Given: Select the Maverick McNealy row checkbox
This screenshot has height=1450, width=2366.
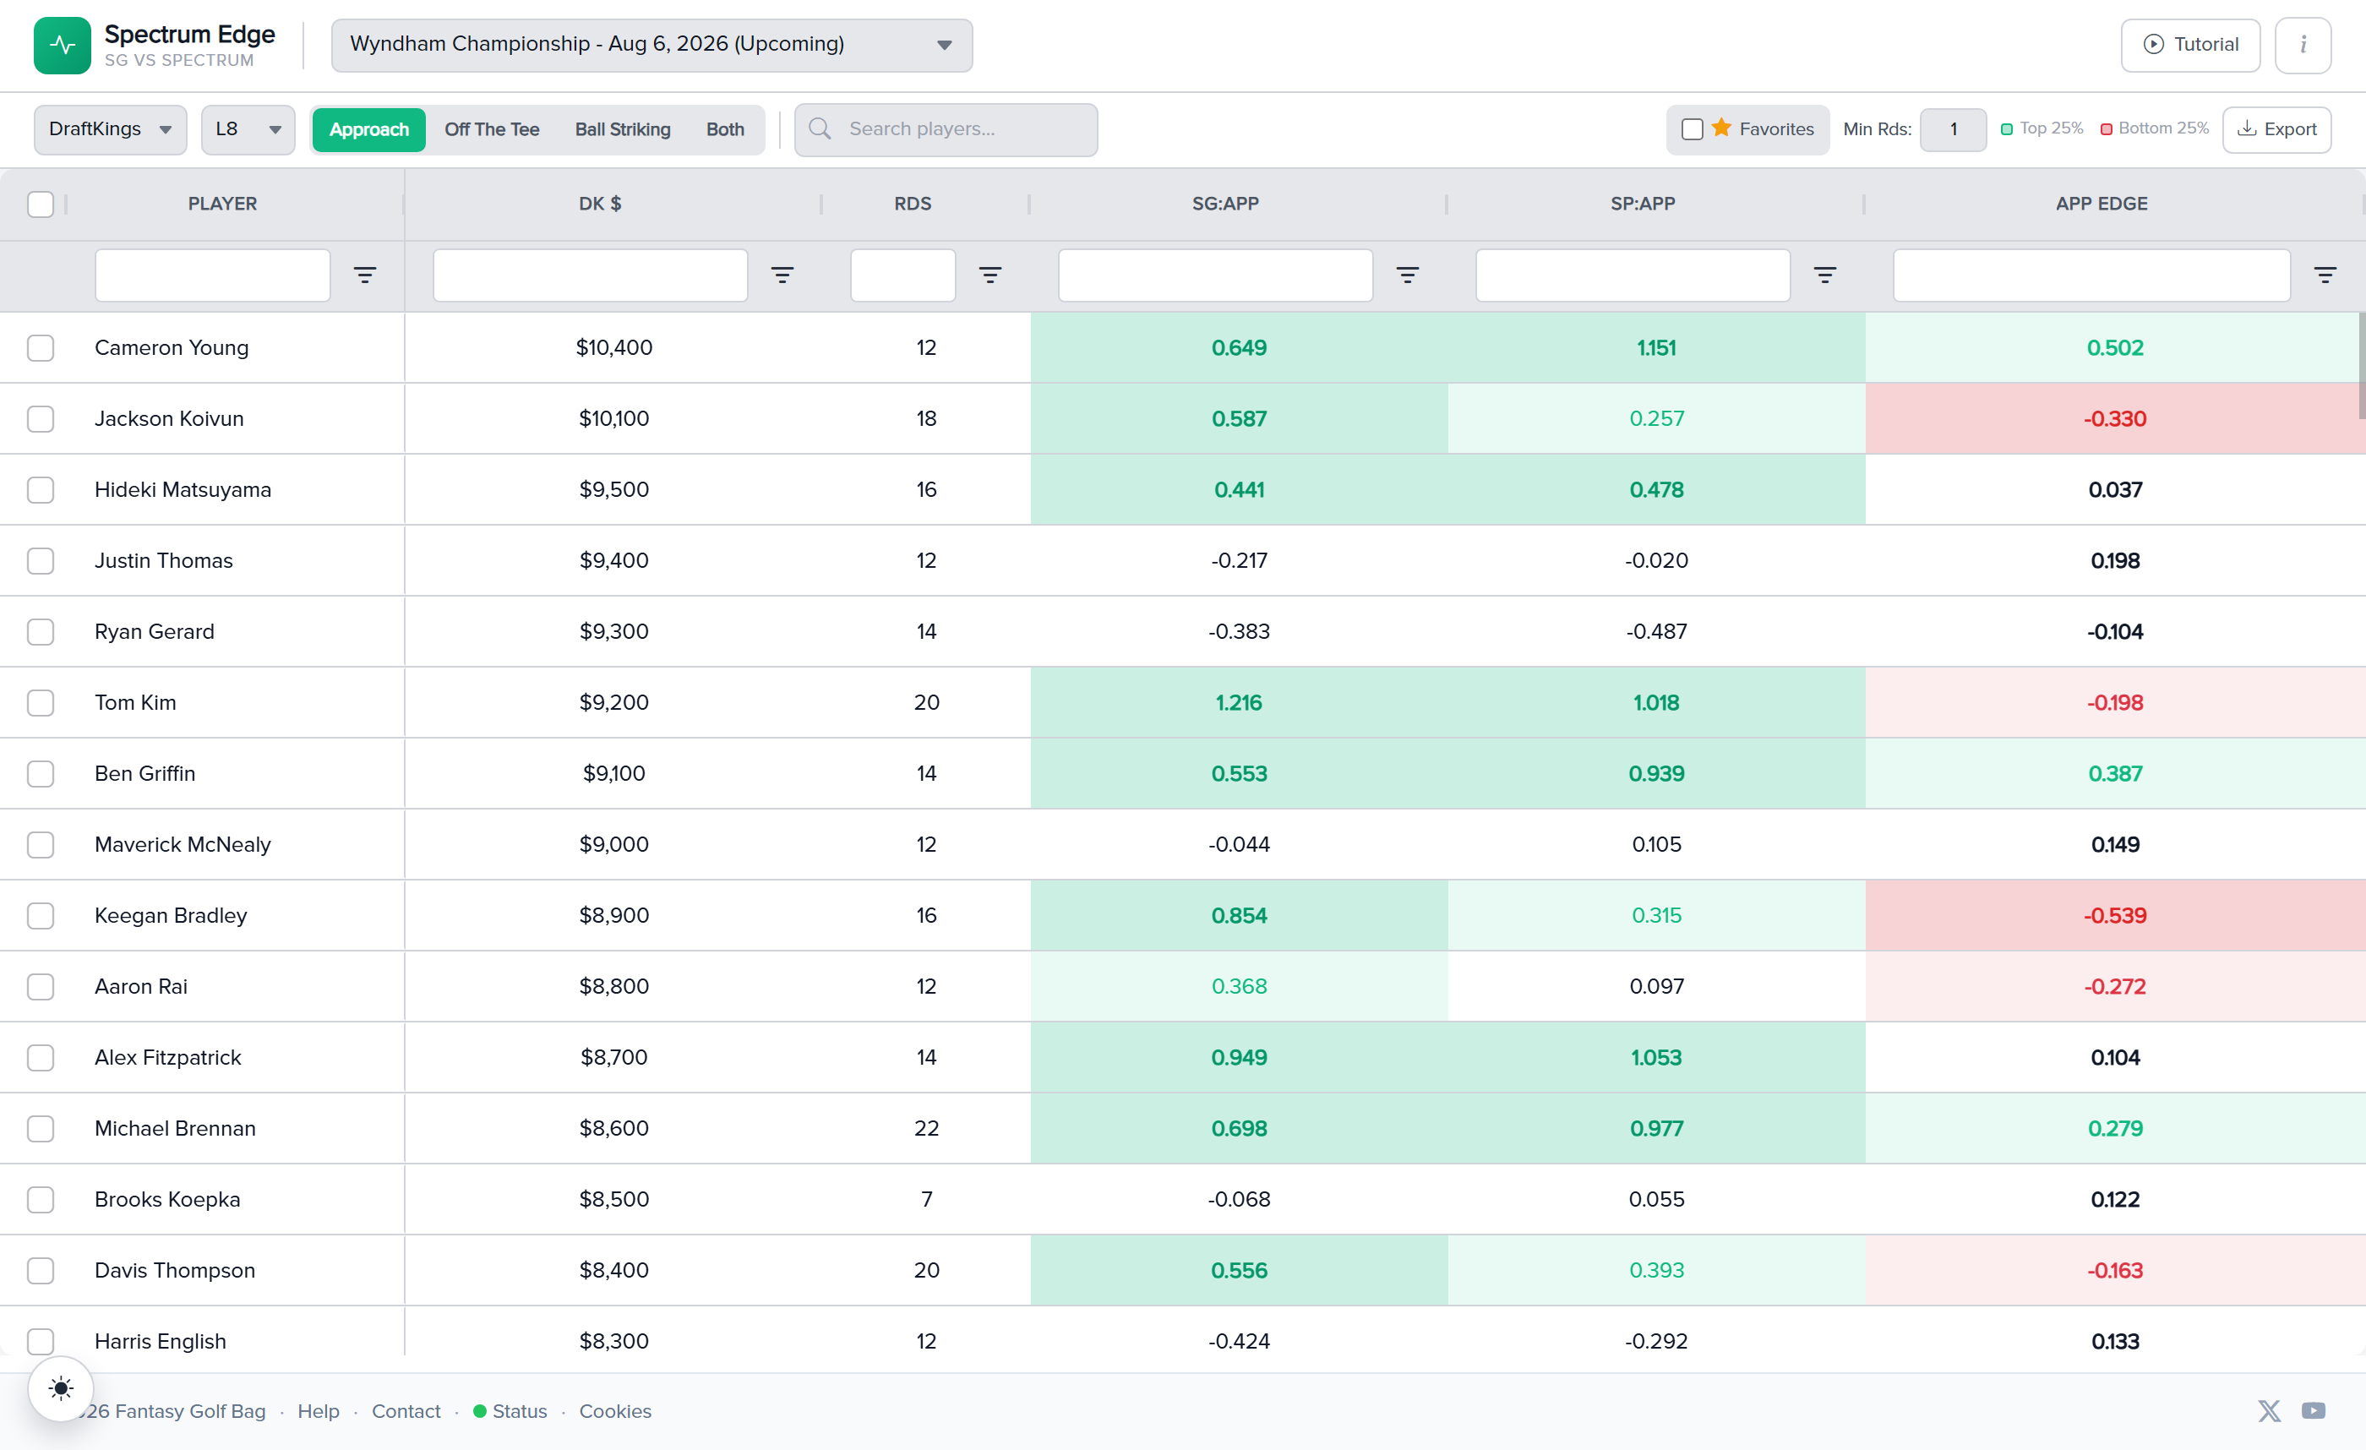Looking at the screenshot, I should click(x=41, y=845).
